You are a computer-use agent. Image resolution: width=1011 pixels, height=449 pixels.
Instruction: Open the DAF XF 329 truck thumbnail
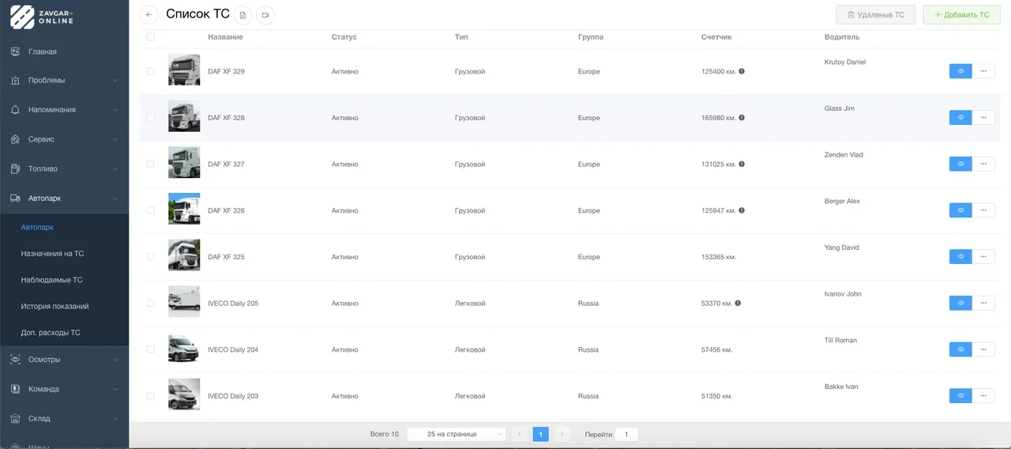[184, 70]
